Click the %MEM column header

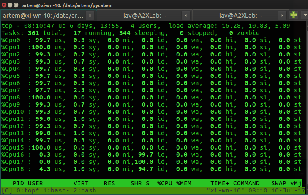(x=184, y=184)
